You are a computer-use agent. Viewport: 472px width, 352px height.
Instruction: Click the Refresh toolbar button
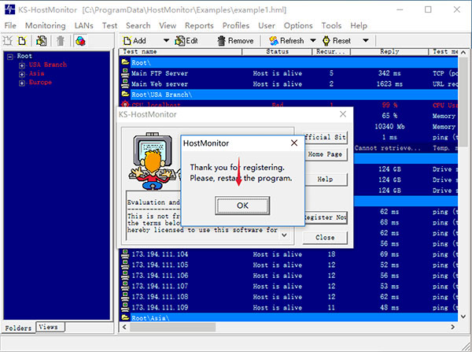(285, 41)
